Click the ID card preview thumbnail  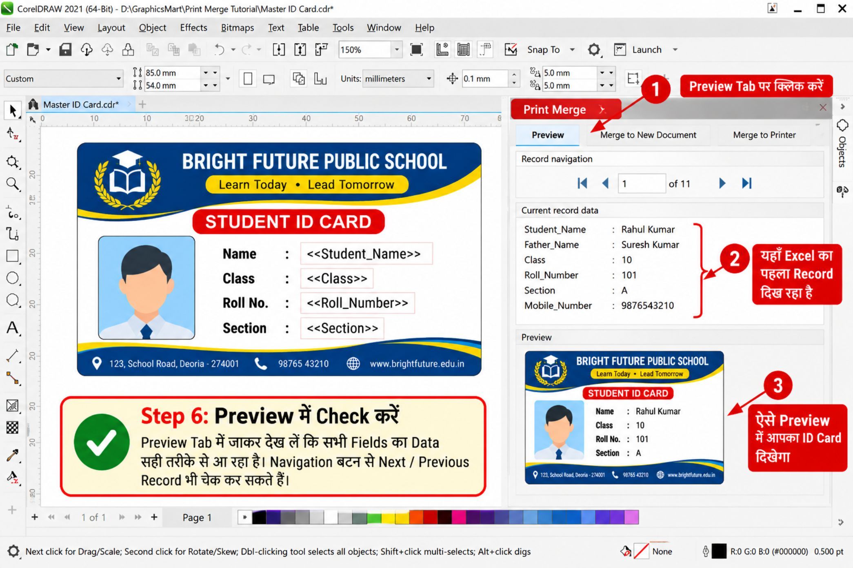[624, 417]
